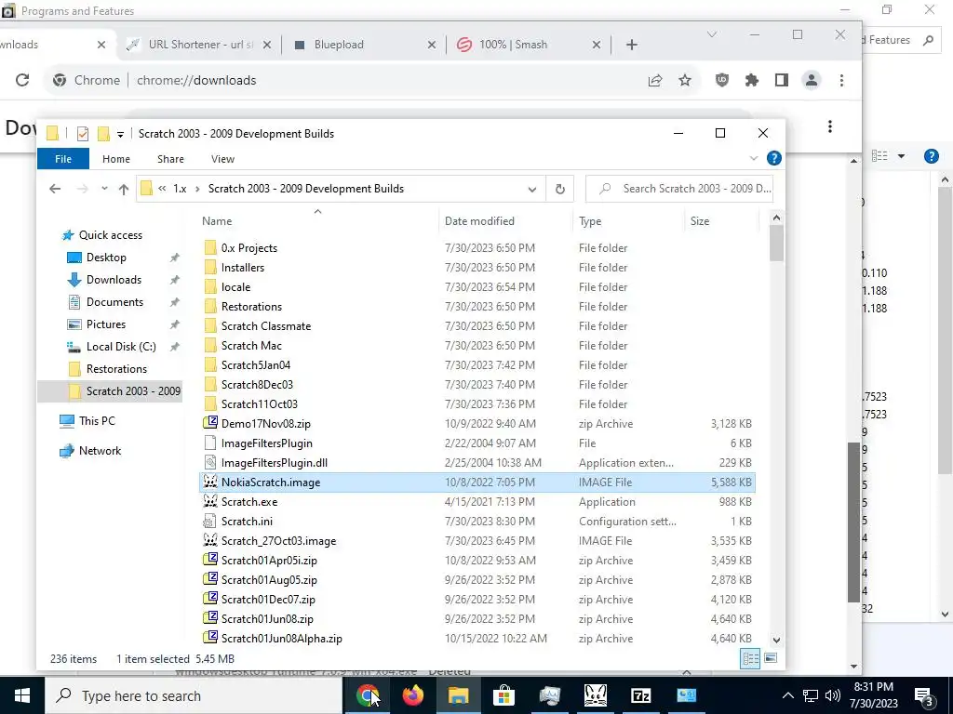
Task: Reload the page in Chrome
Action: coord(22,80)
